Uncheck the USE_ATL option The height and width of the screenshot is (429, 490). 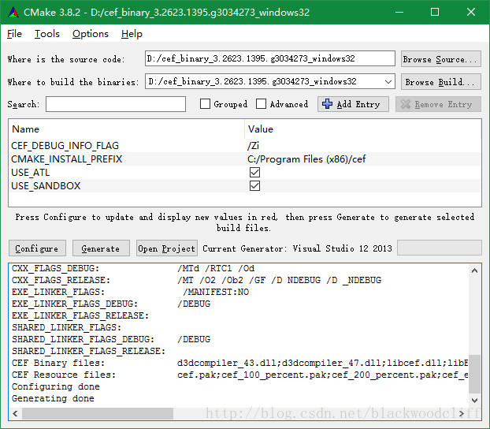(x=254, y=173)
